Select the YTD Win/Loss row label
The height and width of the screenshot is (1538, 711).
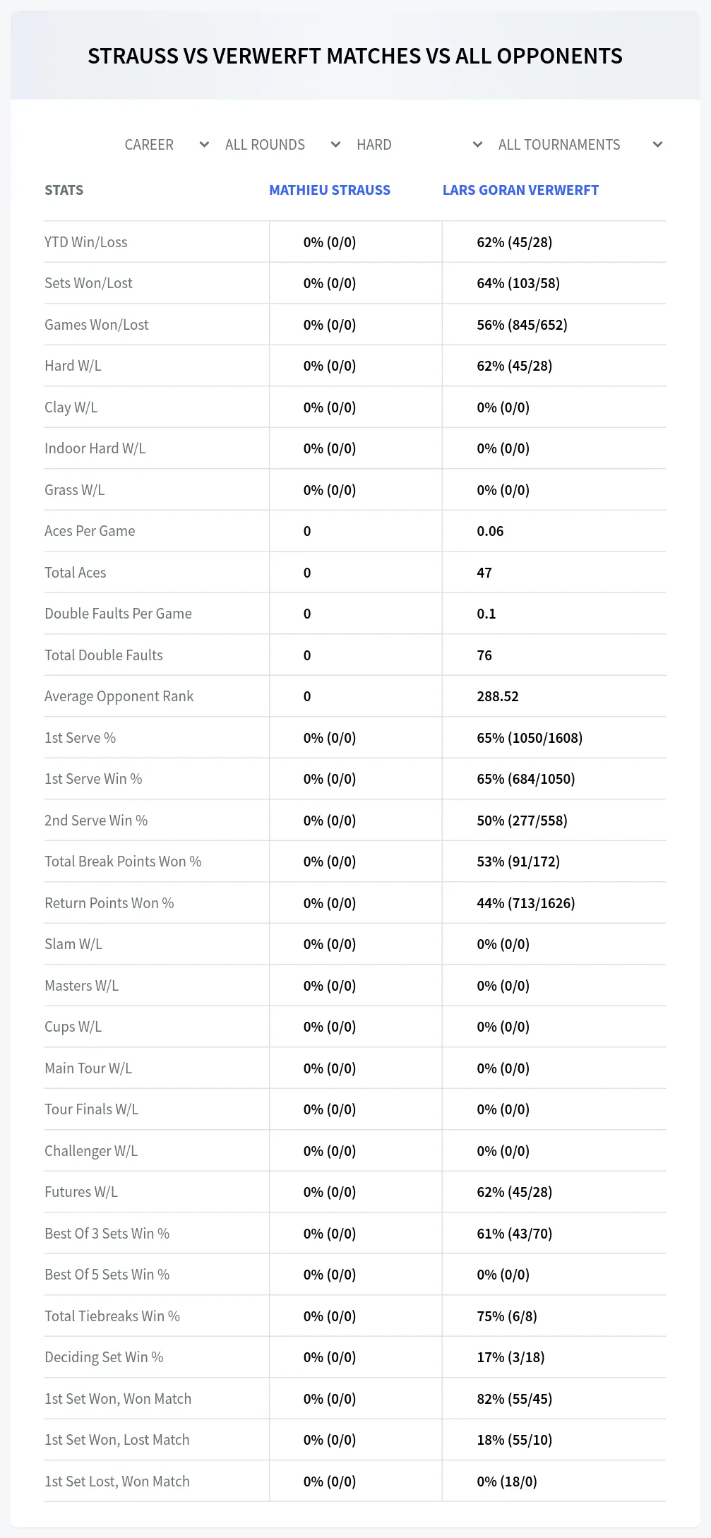click(x=86, y=242)
